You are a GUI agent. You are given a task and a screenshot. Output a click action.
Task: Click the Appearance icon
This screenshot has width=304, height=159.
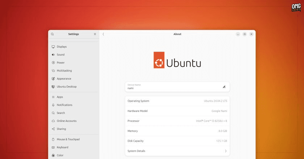pyautogui.click(x=53, y=79)
